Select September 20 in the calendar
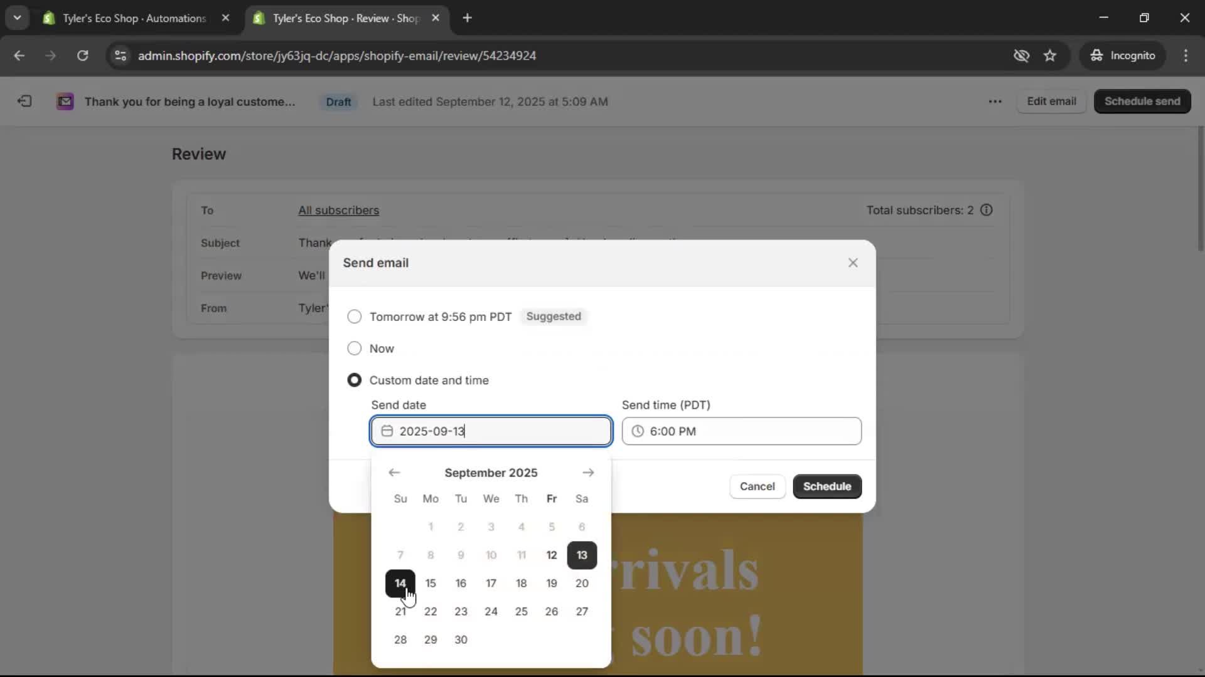The image size is (1205, 677). (582, 583)
